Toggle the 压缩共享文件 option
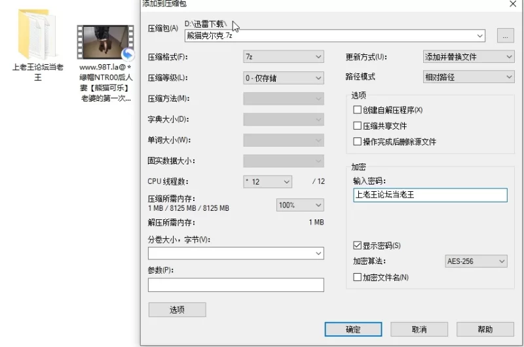524x347 pixels. pos(357,126)
